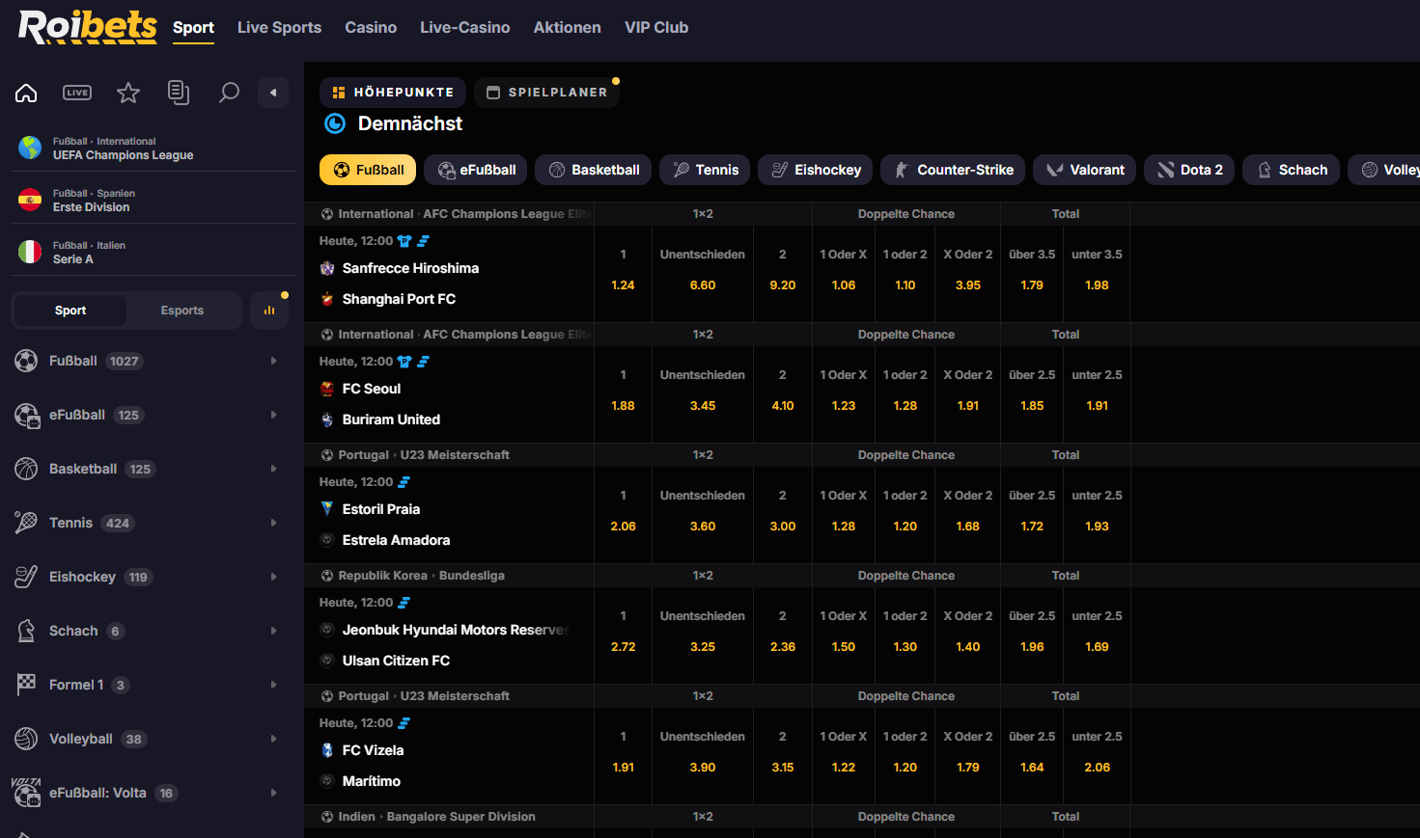Open the bet slip document icon

tap(179, 93)
